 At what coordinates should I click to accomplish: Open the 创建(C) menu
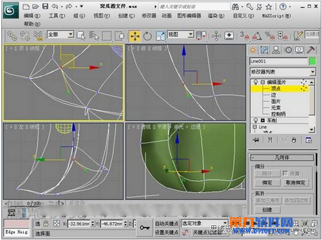pyautogui.click(x=126, y=15)
